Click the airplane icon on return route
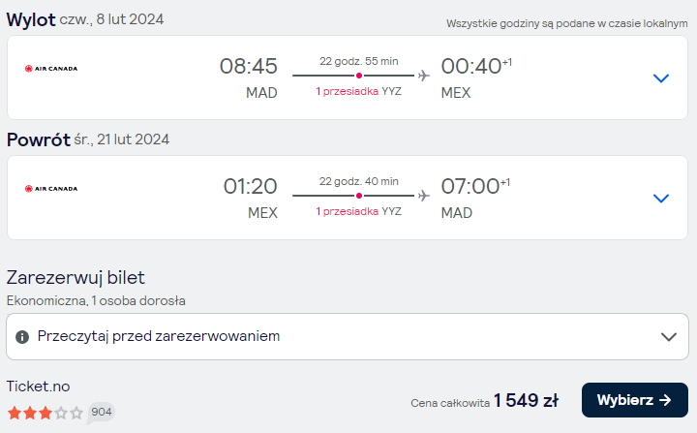Screen dimensions: 697x433 (424, 196)
